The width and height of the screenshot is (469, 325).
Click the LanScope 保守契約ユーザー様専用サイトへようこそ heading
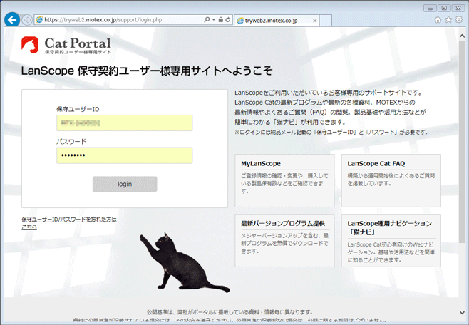(x=147, y=71)
